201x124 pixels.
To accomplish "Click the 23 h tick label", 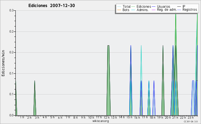I will 191,117.
